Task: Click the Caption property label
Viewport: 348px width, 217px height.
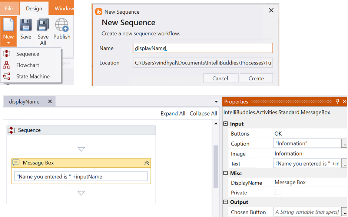Action: (x=240, y=144)
